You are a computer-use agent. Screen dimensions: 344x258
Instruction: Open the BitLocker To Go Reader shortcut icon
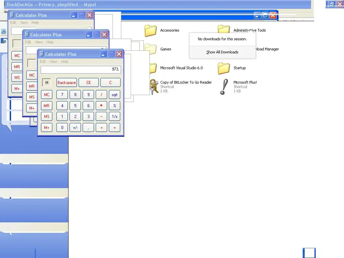pos(154,87)
